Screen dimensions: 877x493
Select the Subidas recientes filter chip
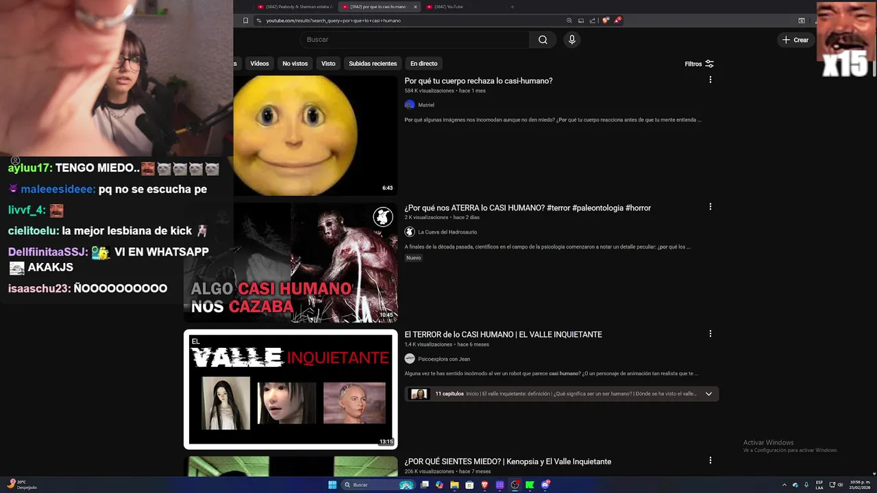pyautogui.click(x=373, y=64)
